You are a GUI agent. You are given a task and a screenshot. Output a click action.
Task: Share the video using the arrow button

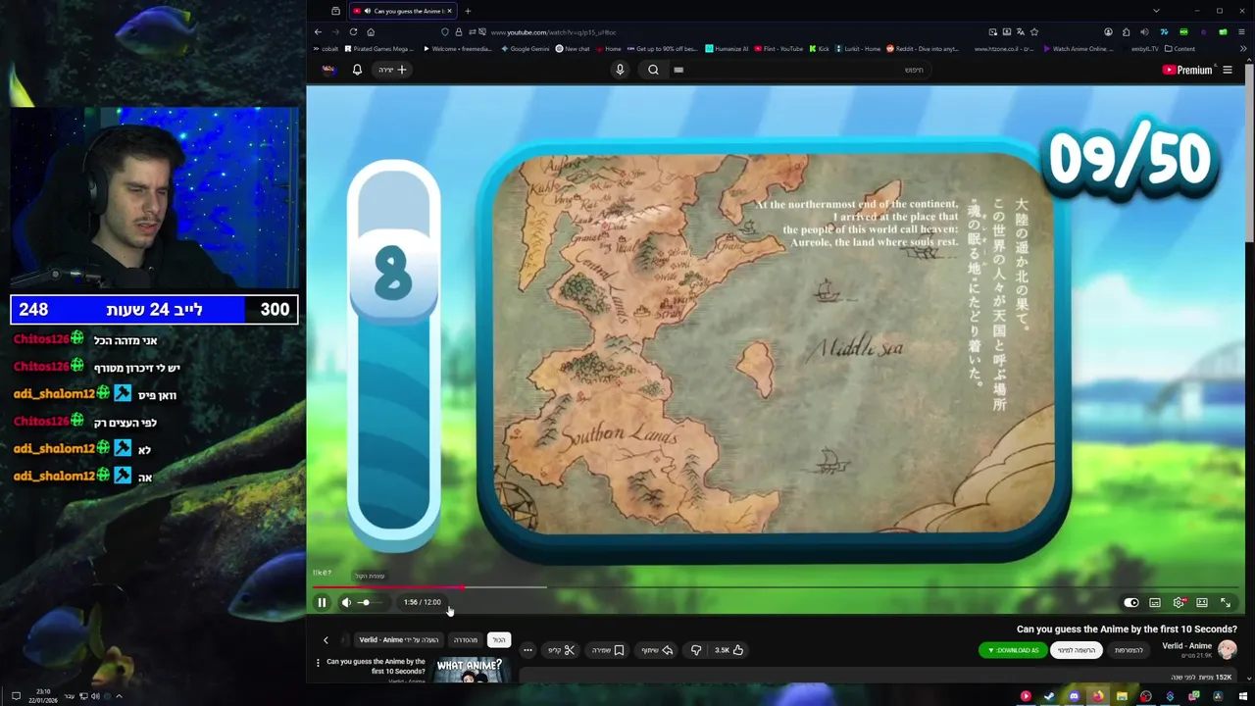pyautogui.click(x=656, y=650)
